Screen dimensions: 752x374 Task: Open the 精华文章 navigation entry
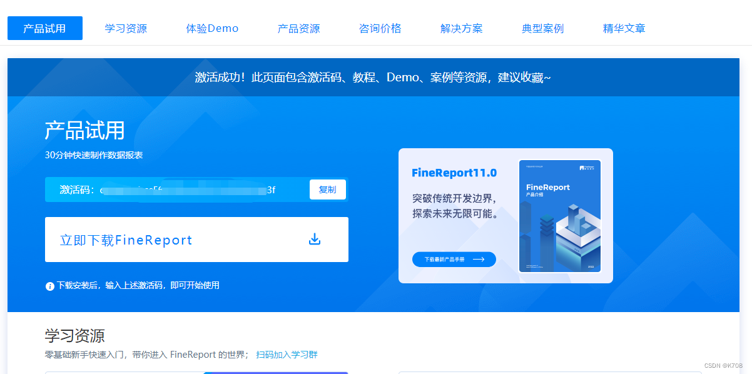click(624, 28)
